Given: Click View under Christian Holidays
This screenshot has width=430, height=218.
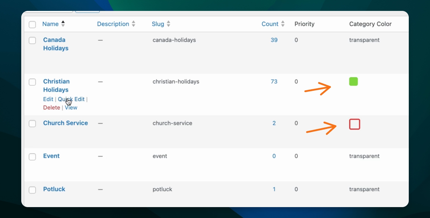Looking at the screenshot, I should pos(71,107).
